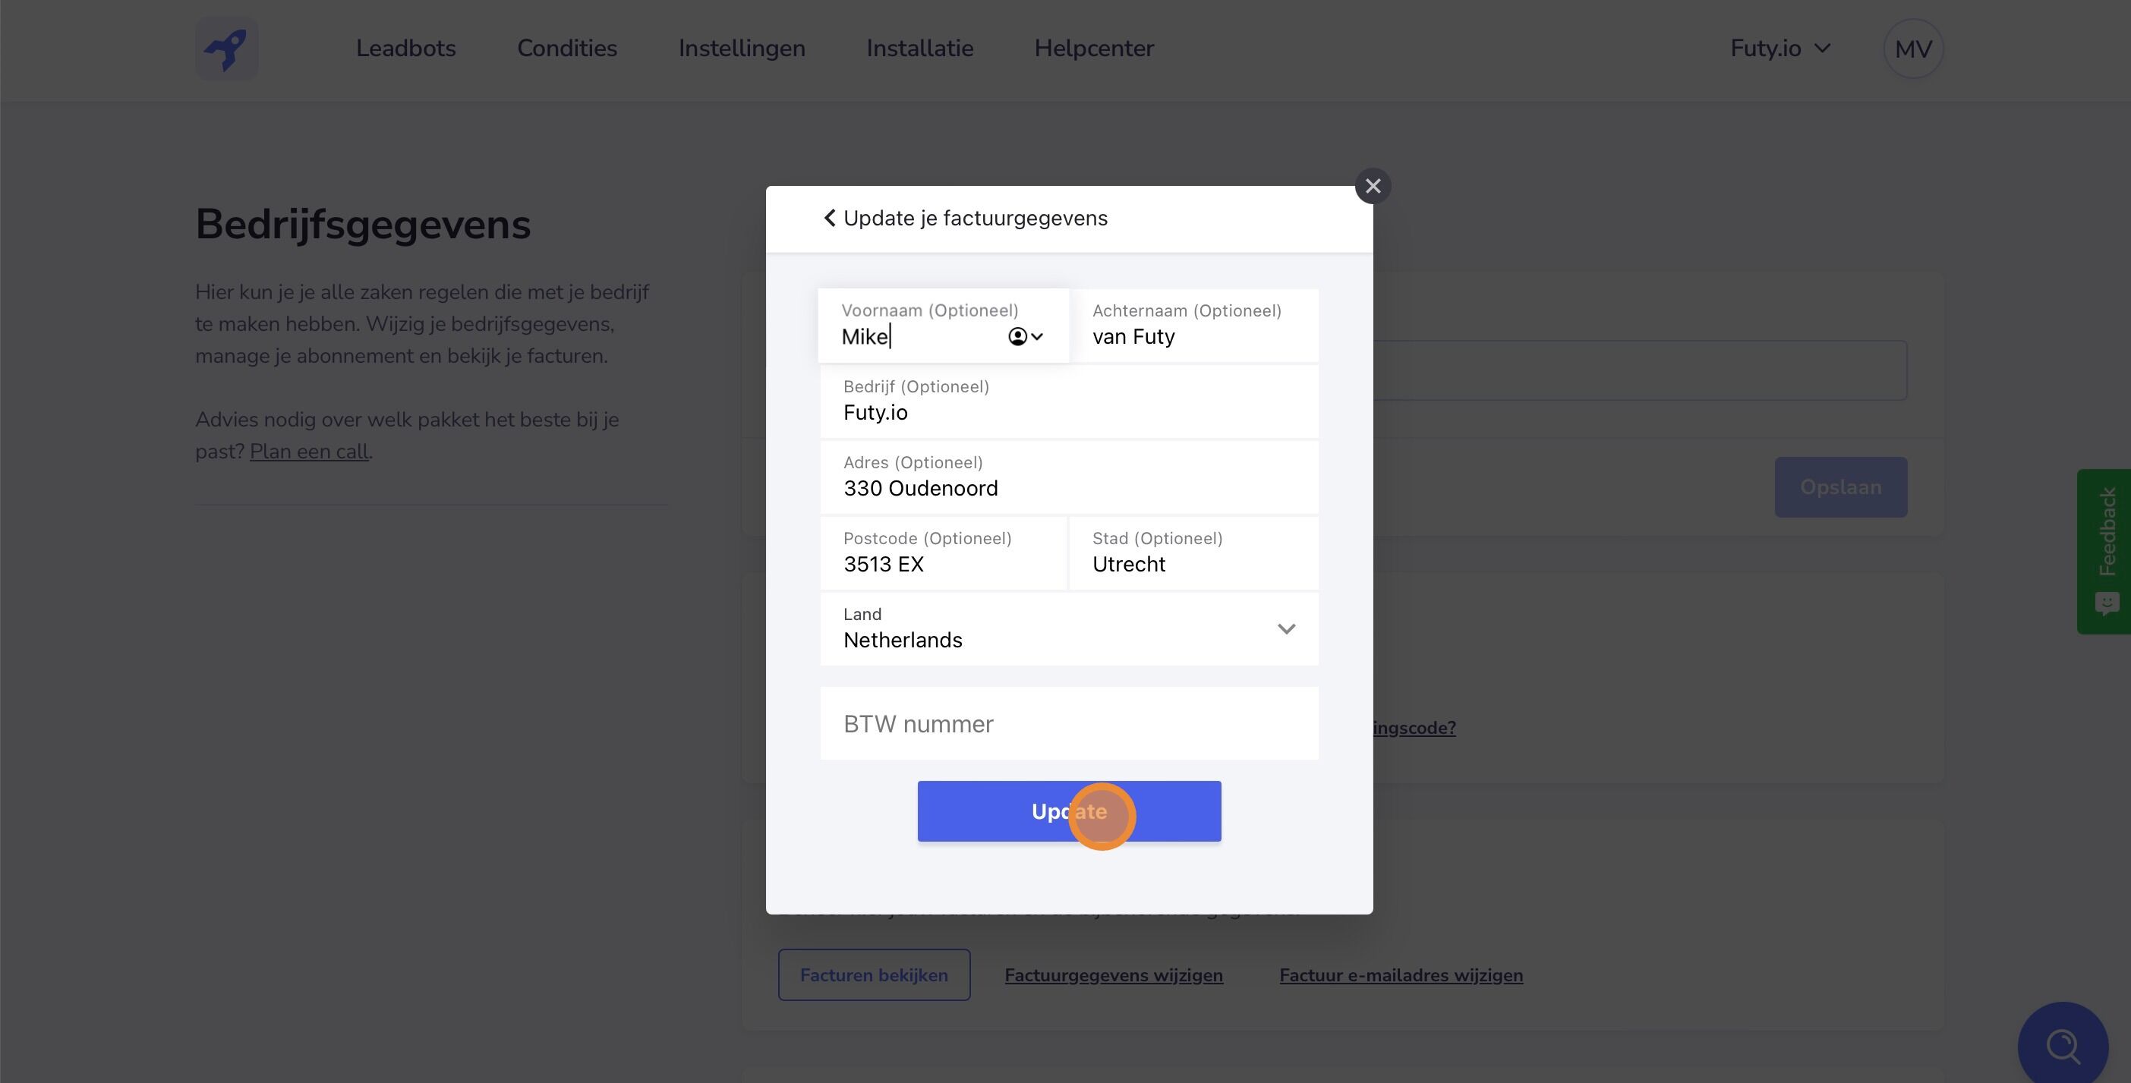Click the blue Update button
This screenshot has height=1083, width=2131.
[1069, 811]
